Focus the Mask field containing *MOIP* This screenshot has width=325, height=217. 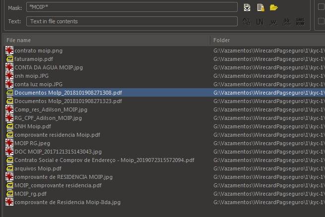(x=132, y=7)
